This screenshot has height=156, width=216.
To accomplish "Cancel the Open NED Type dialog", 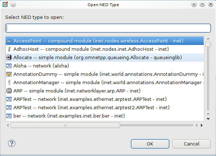I will point(191,144).
